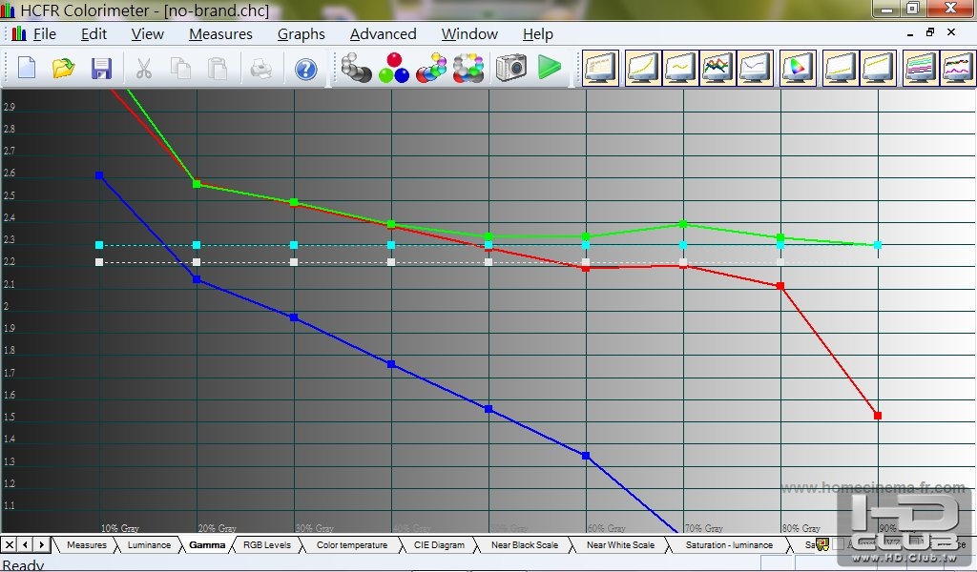The image size is (977, 572).
Task: Open the Advanced menu
Action: pos(383,34)
